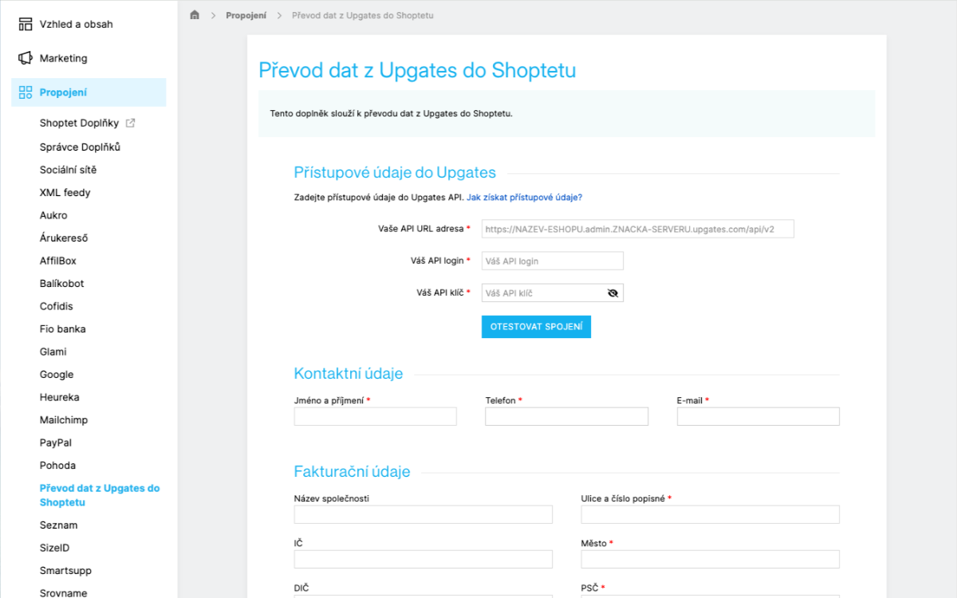
Task: Click the Kontaktní údaje heading
Action: [349, 373]
